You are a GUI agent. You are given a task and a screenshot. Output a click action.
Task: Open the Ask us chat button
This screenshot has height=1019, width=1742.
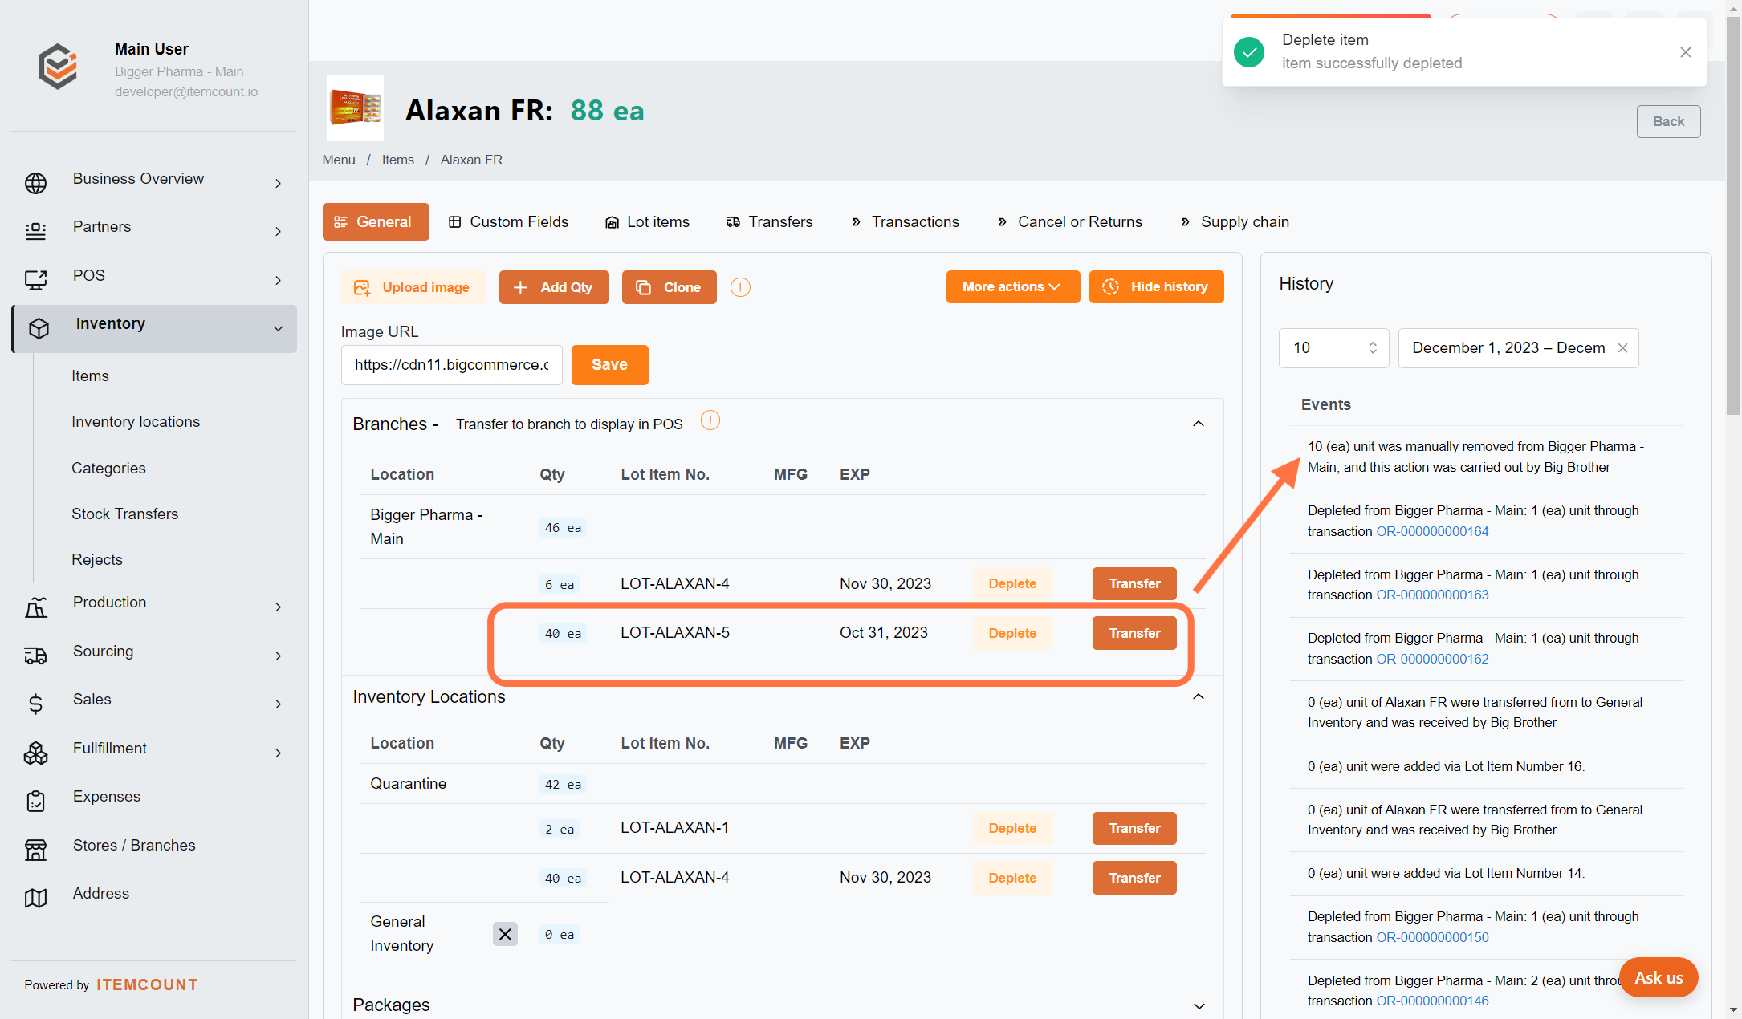[1659, 977]
